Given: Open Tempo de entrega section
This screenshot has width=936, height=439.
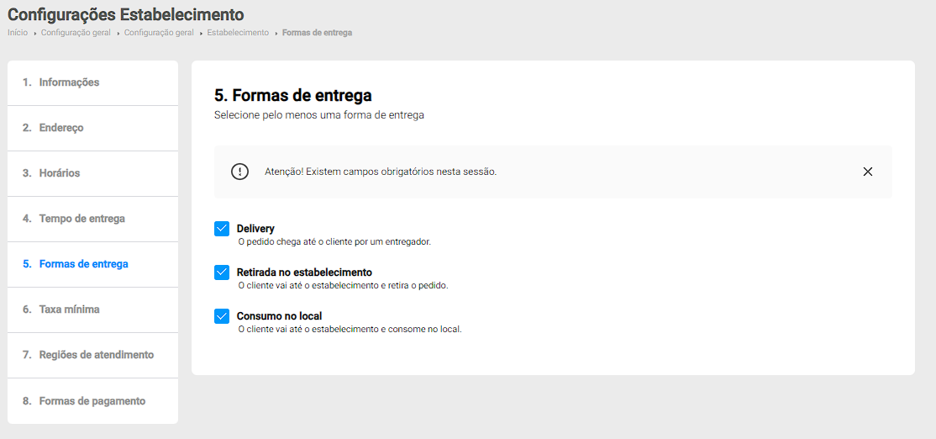Looking at the screenshot, I should [x=82, y=219].
